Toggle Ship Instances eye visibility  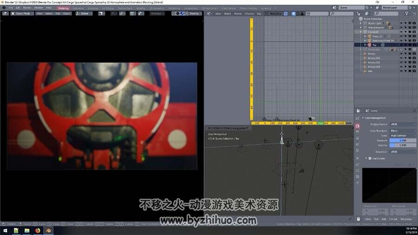coord(401,27)
